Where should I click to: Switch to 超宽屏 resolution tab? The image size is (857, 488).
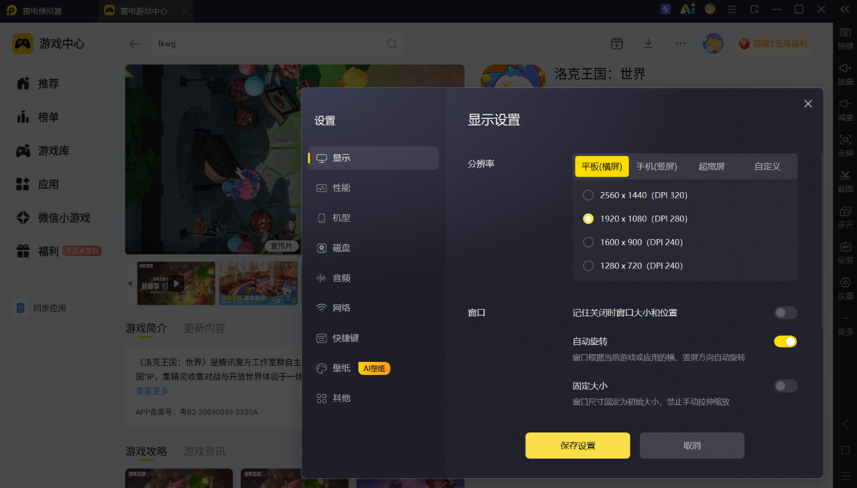click(x=712, y=167)
